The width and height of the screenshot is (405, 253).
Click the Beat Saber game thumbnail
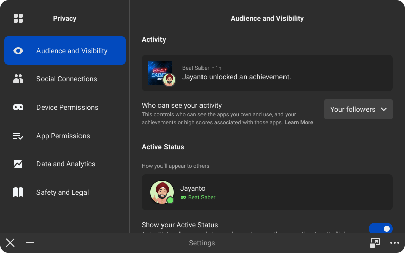(159, 72)
